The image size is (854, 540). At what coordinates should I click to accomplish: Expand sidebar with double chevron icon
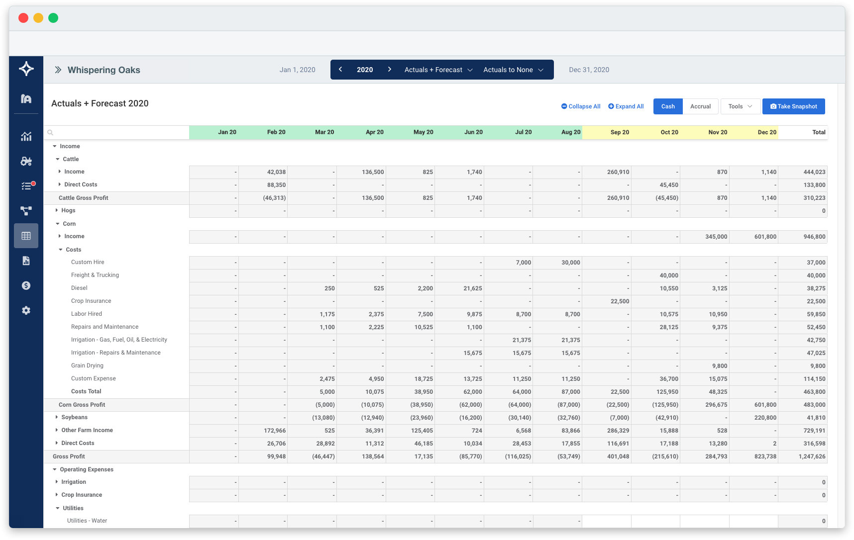[58, 70]
